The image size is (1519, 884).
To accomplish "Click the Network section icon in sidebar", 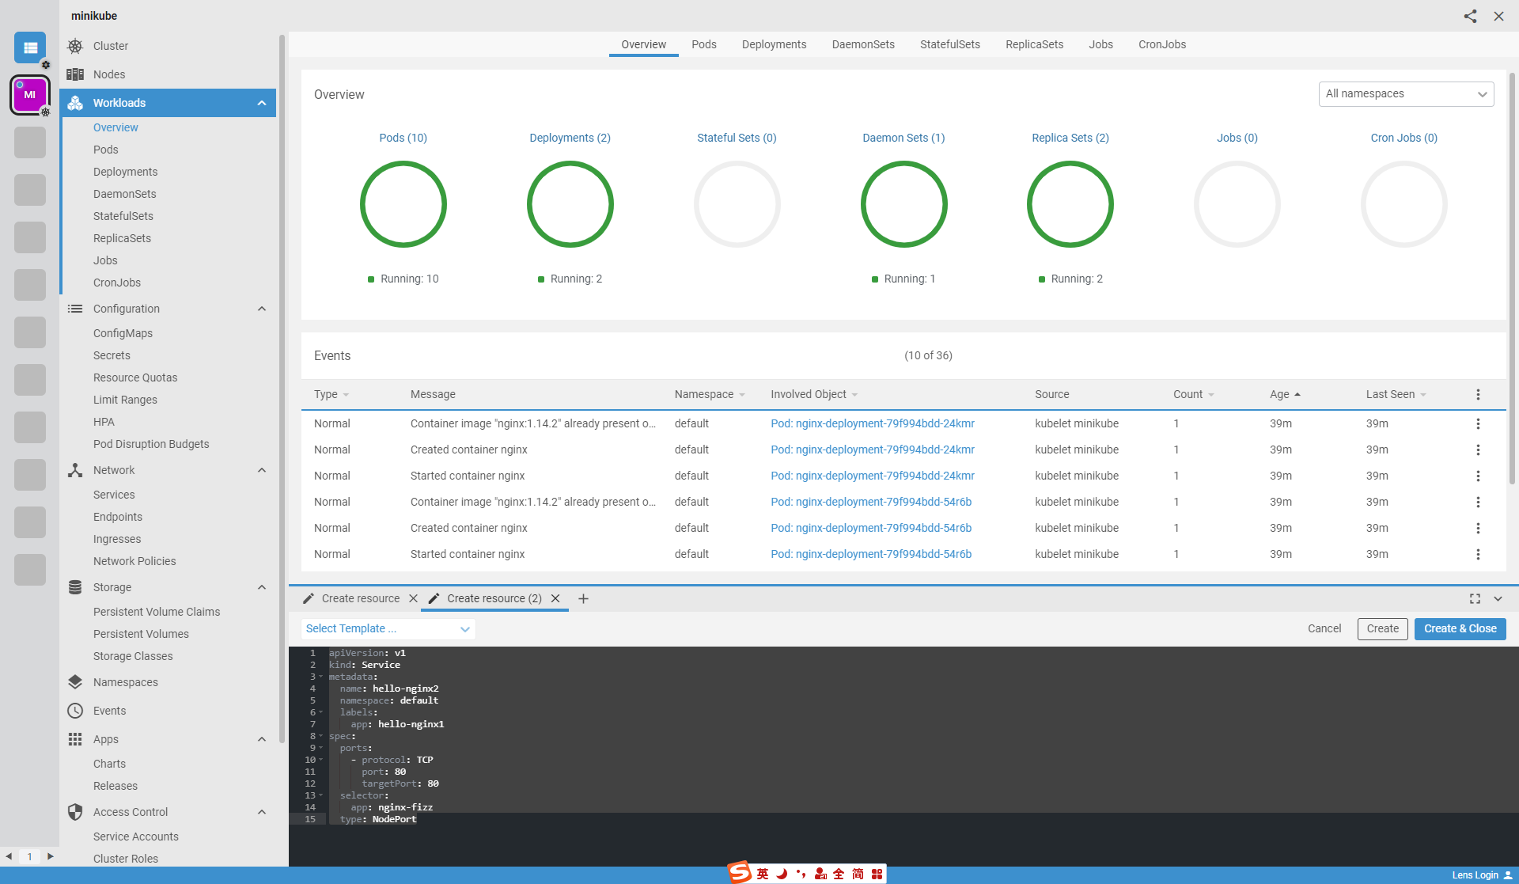I will pyautogui.click(x=74, y=469).
